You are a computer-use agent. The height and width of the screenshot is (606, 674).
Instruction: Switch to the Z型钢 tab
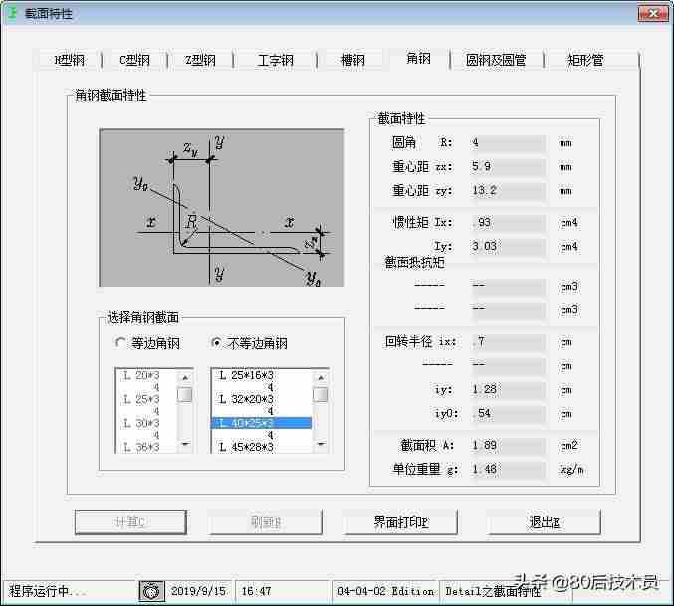point(200,60)
